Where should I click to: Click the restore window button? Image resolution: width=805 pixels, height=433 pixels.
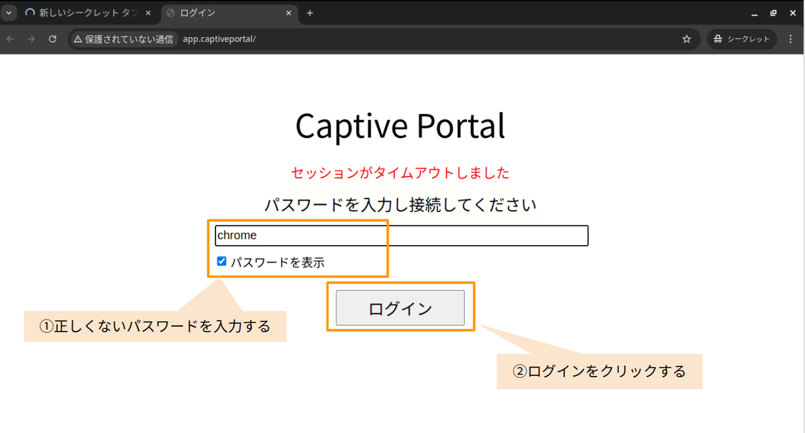click(x=774, y=12)
